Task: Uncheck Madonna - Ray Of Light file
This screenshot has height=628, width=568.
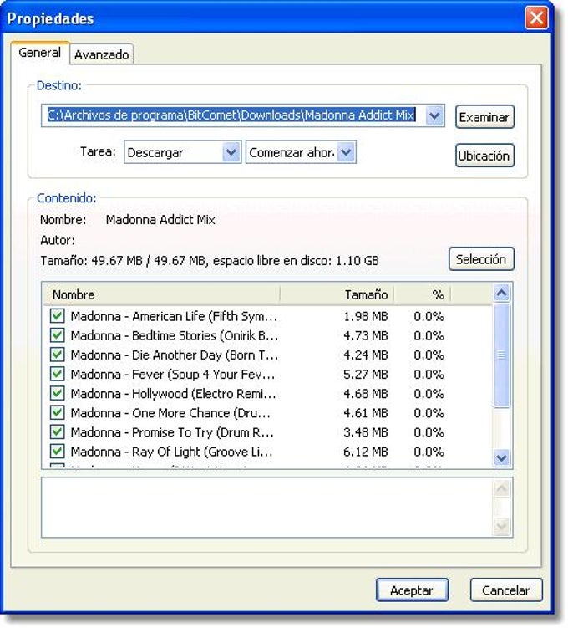Action: (57, 451)
